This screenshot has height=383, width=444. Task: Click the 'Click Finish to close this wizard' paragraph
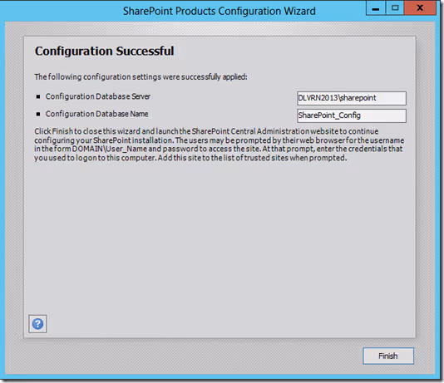[220, 145]
